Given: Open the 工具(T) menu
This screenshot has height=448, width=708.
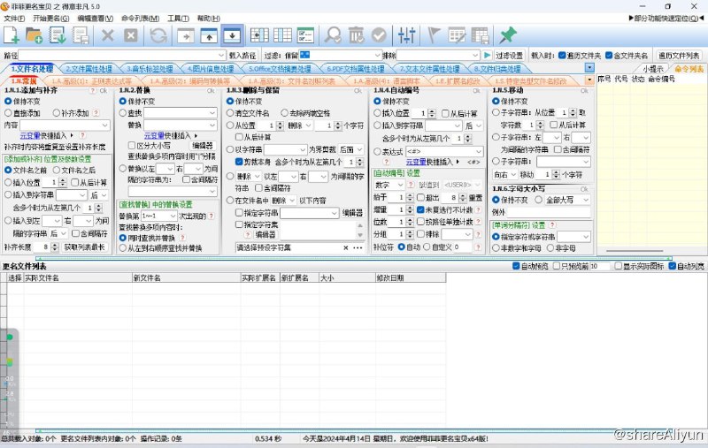Looking at the screenshot, I should tap(177, 18).
